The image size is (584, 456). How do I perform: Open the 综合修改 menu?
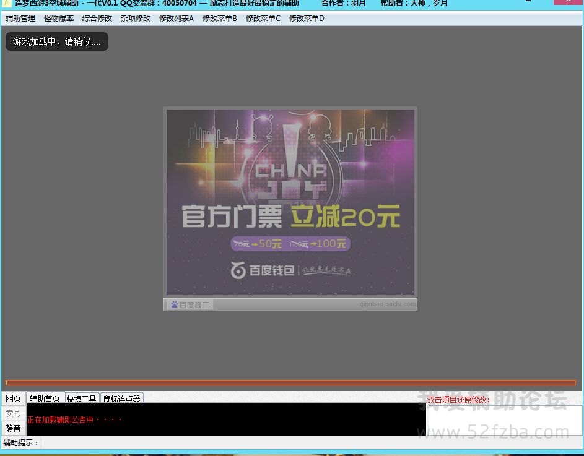(97, 18)
